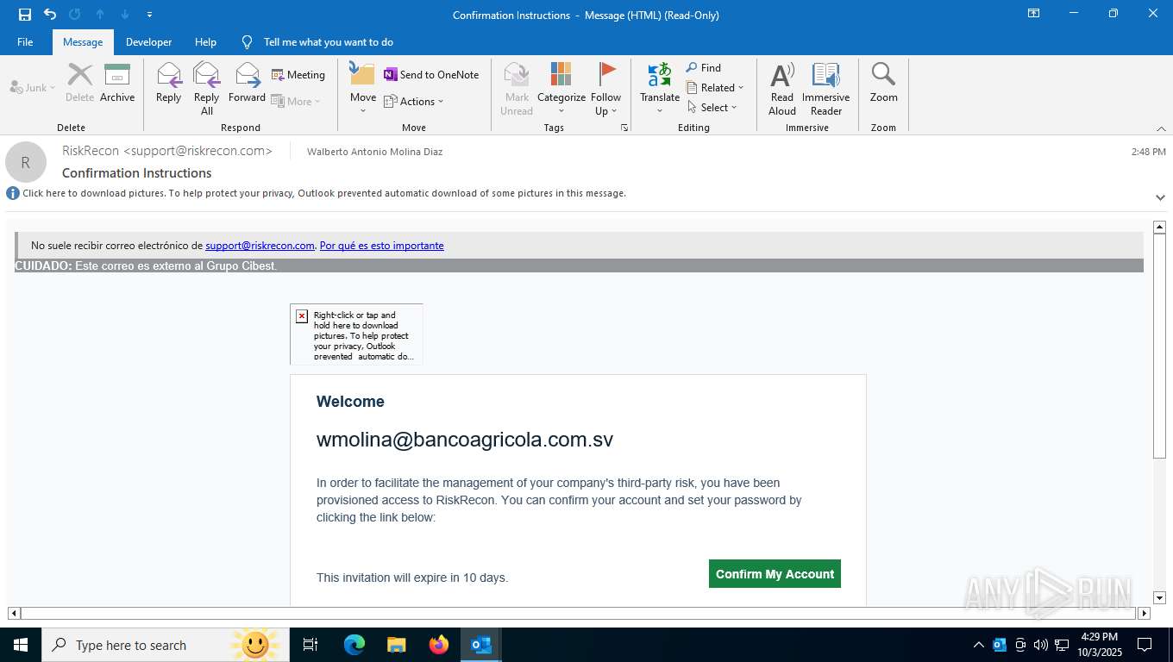Open the Select dropdown
1173x662 pixels.
coord(712,107)
